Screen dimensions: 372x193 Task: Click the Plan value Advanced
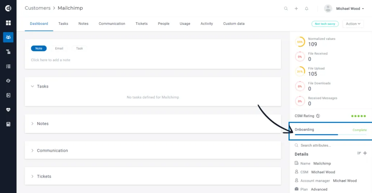[319, 189]
